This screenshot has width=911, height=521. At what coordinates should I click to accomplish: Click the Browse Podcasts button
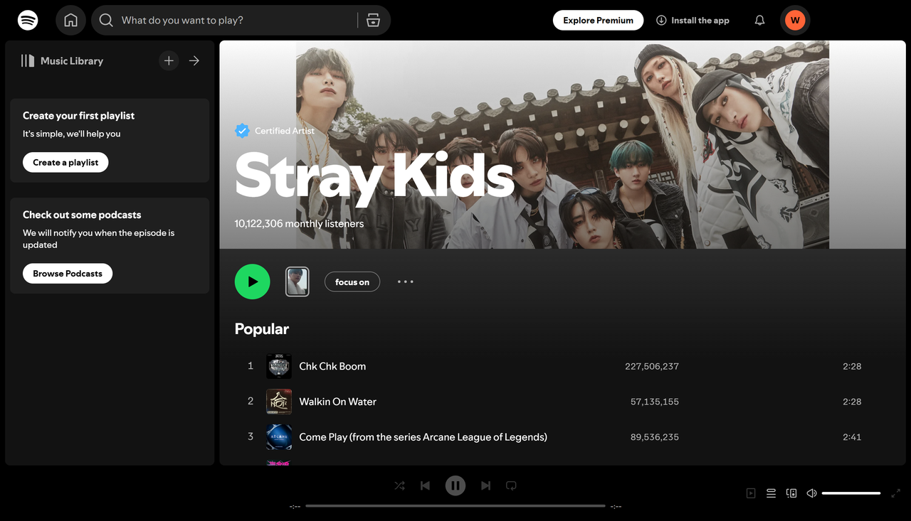(67, 273)
